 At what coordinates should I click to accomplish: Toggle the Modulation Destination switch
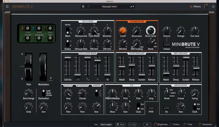(x=43, y=93)
